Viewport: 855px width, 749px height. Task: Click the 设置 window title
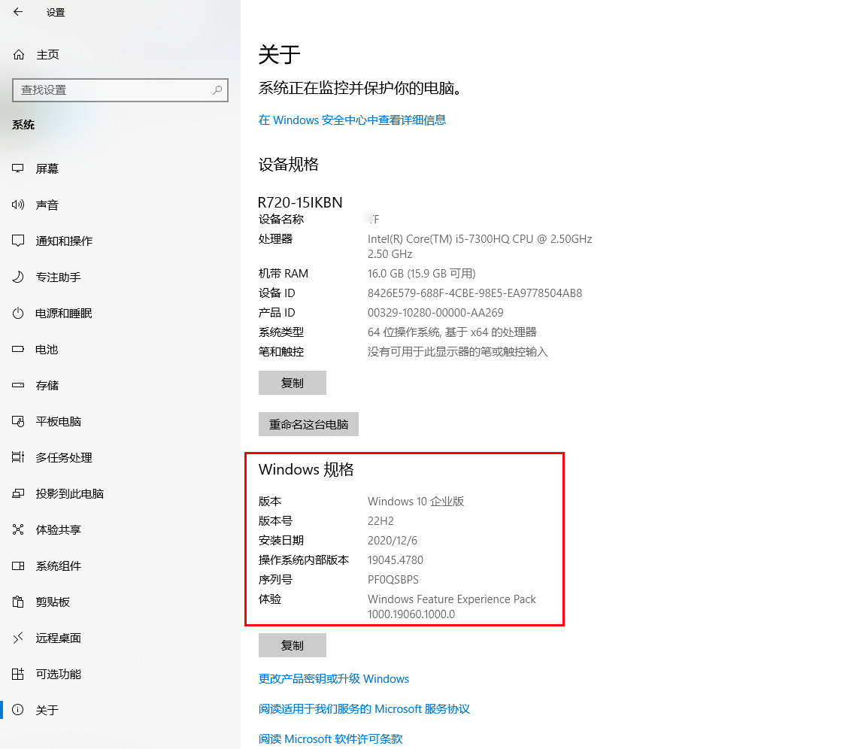56,12
